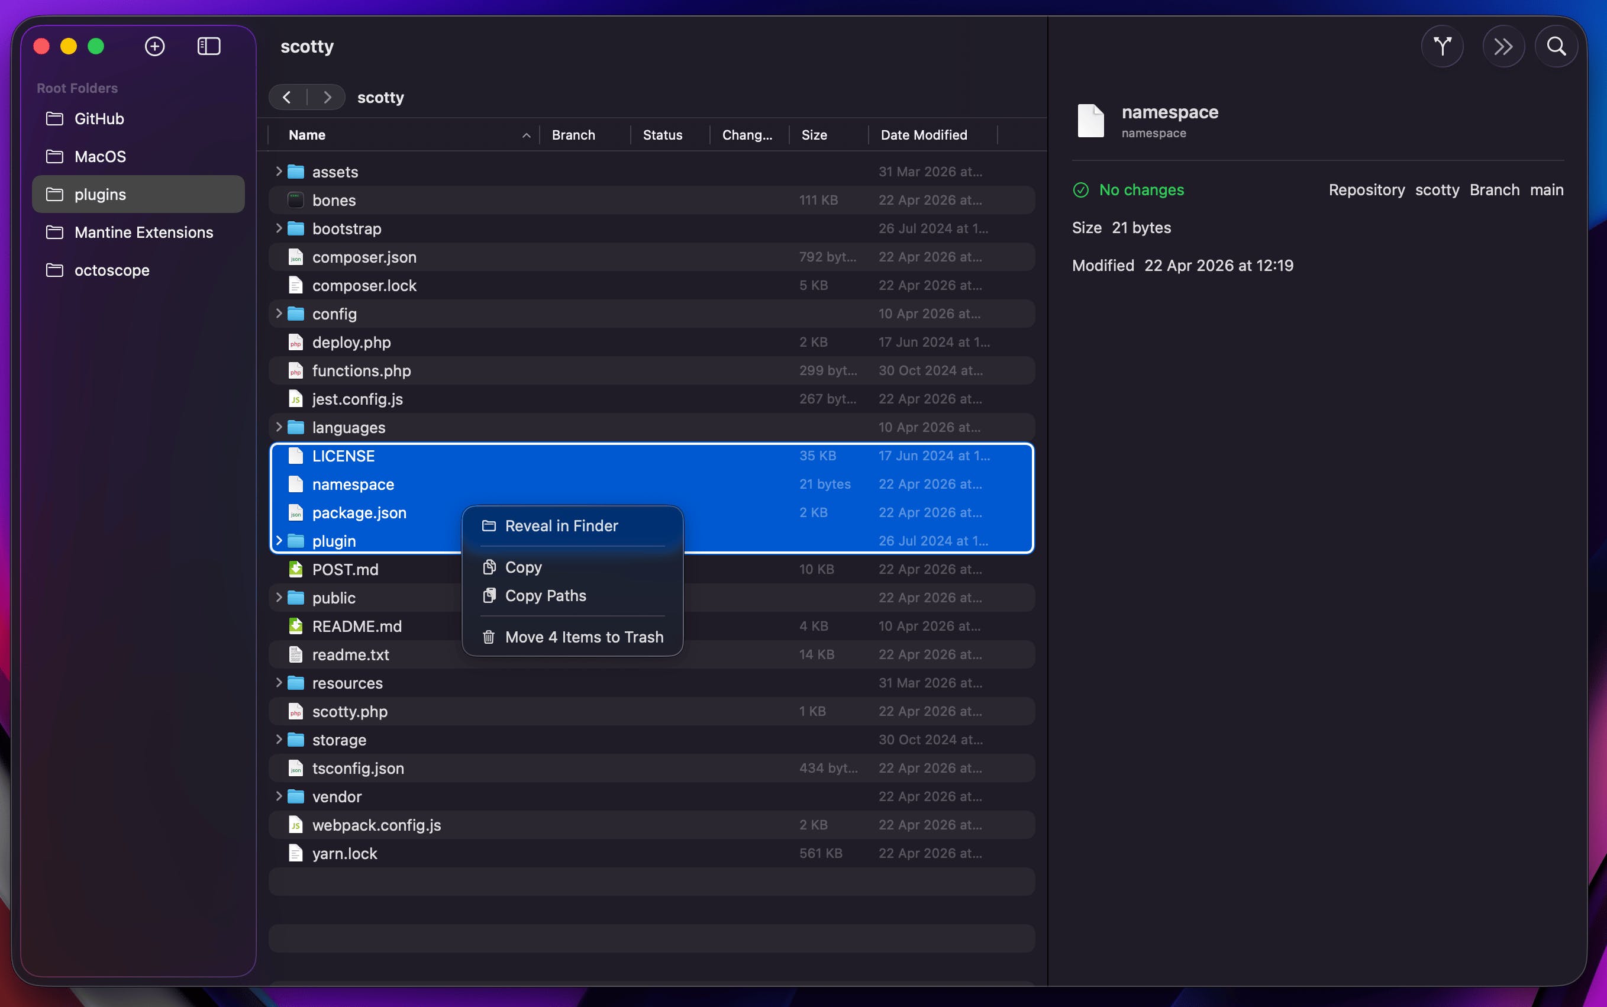This screenshot has width=1607, height=1007.
Task: Click the add root folder plus icon
Action: tap(154, 46)
